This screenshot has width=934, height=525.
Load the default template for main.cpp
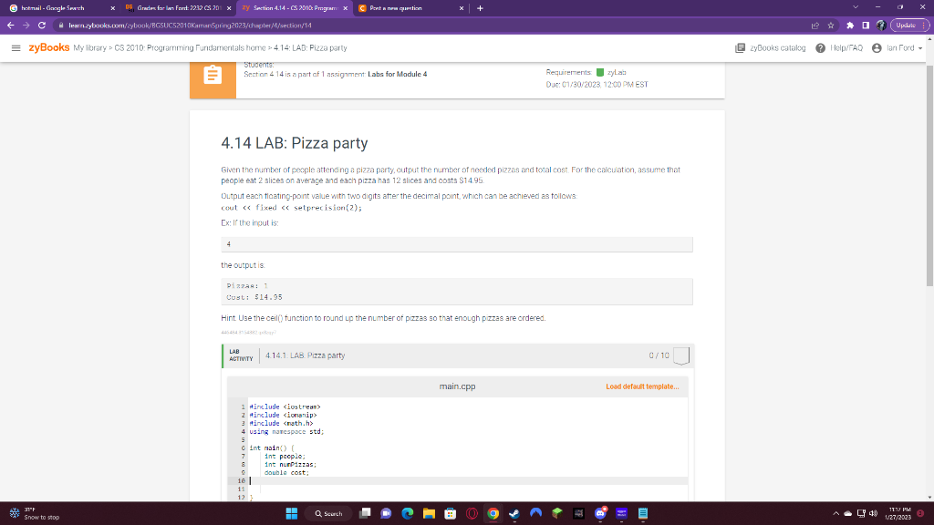tap(642, 386)
